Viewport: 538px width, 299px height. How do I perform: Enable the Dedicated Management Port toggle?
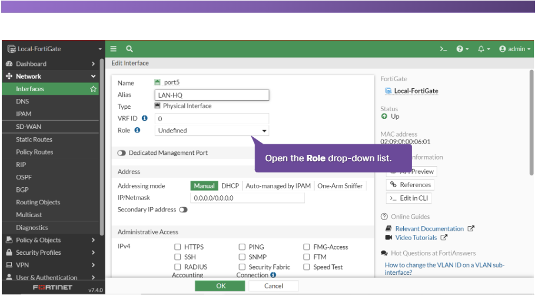tap(121, 153)
